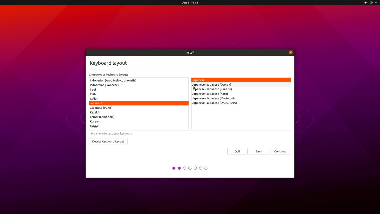Select Indonesian (Javanese) layout
380x214 pixels.
click(x=139, y=85)
